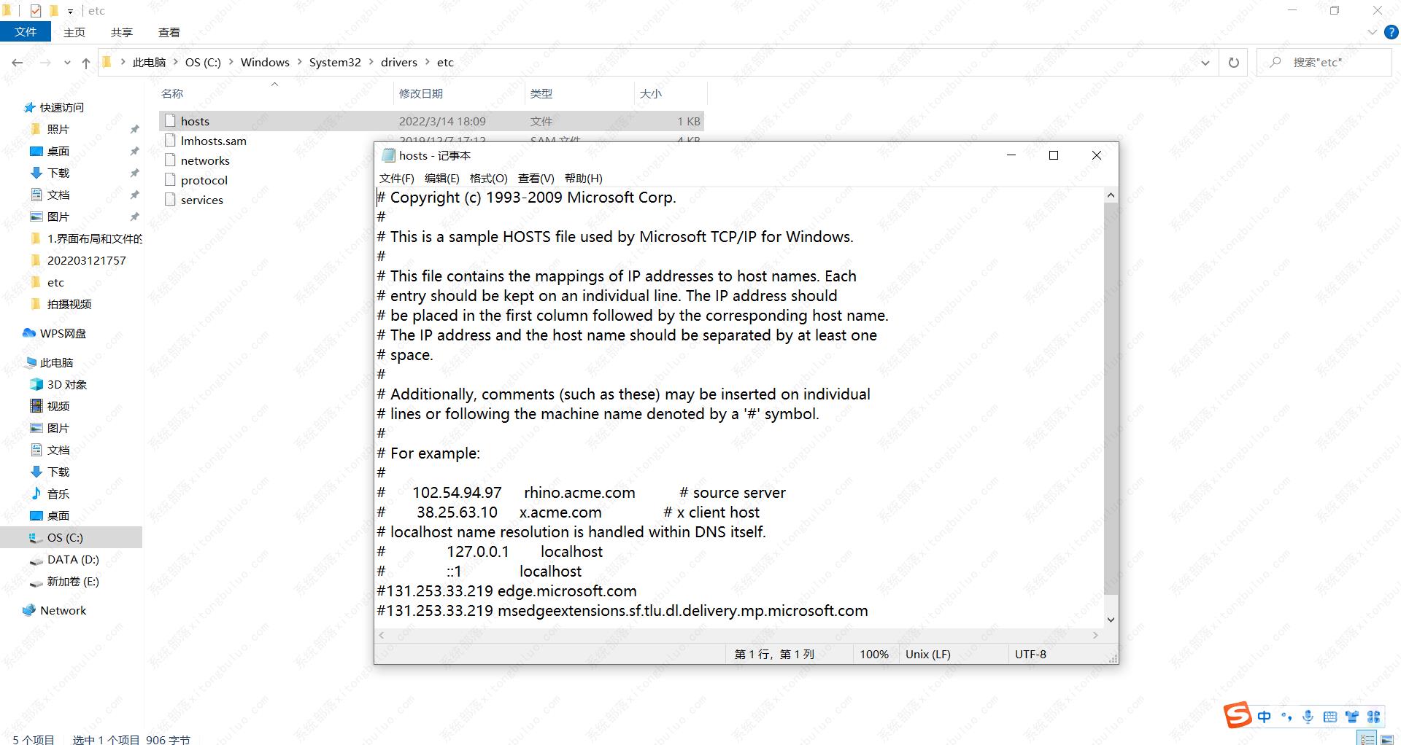Open 3D 对象 folder

click(x=66, y=384)
